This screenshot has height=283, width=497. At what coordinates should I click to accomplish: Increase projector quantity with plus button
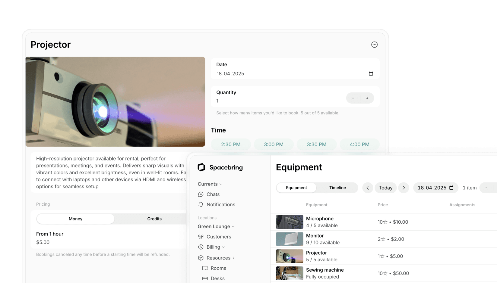point(367,98)
